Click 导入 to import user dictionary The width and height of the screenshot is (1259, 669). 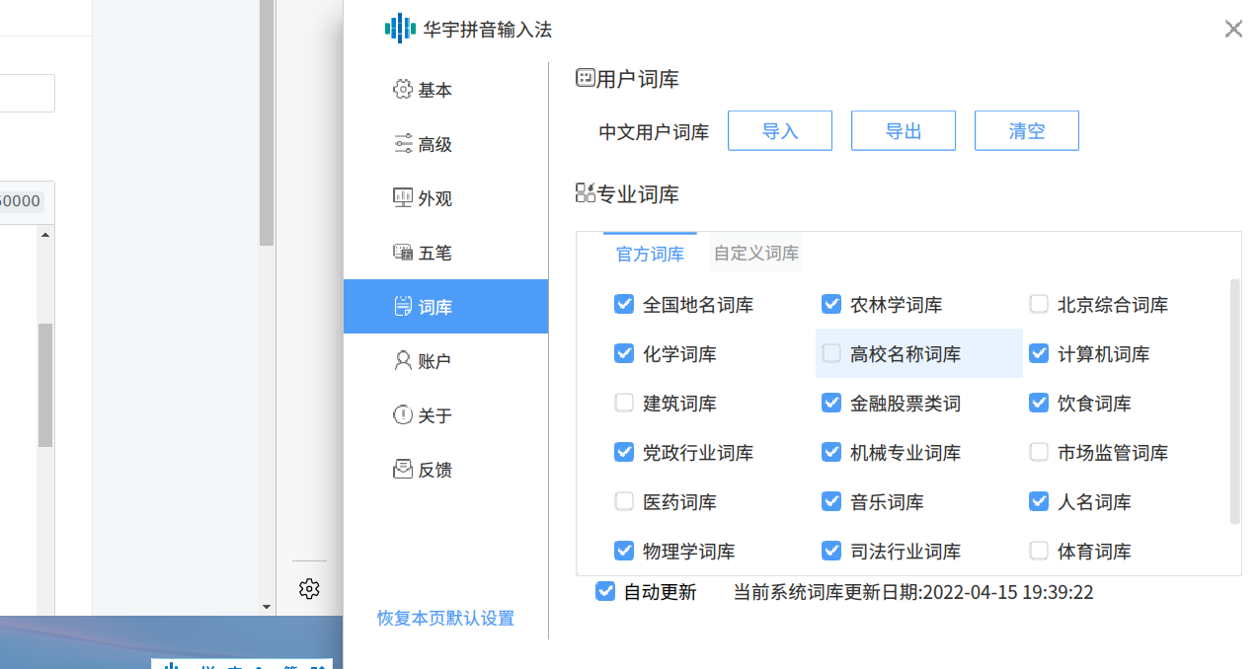point(780,130)
